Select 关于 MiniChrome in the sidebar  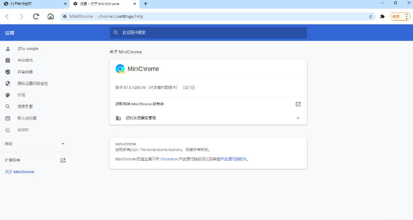tap(19, 172)
